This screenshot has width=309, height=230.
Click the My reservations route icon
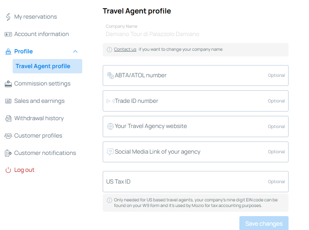[8, 17]
